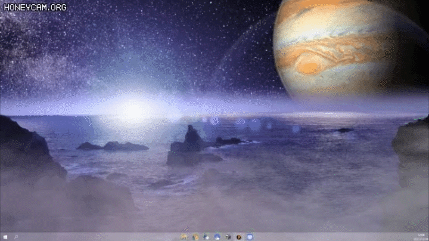Click the dark cliff on the left shore
This screenshot has height=241, width=429.
(x=24, y=149)
